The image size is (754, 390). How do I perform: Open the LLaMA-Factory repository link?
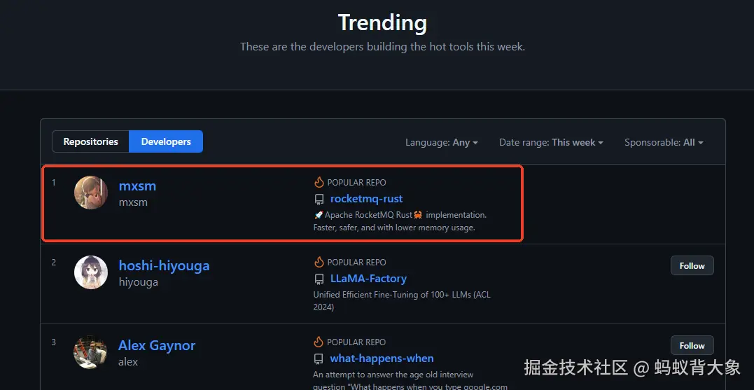[x=368, y=279]
